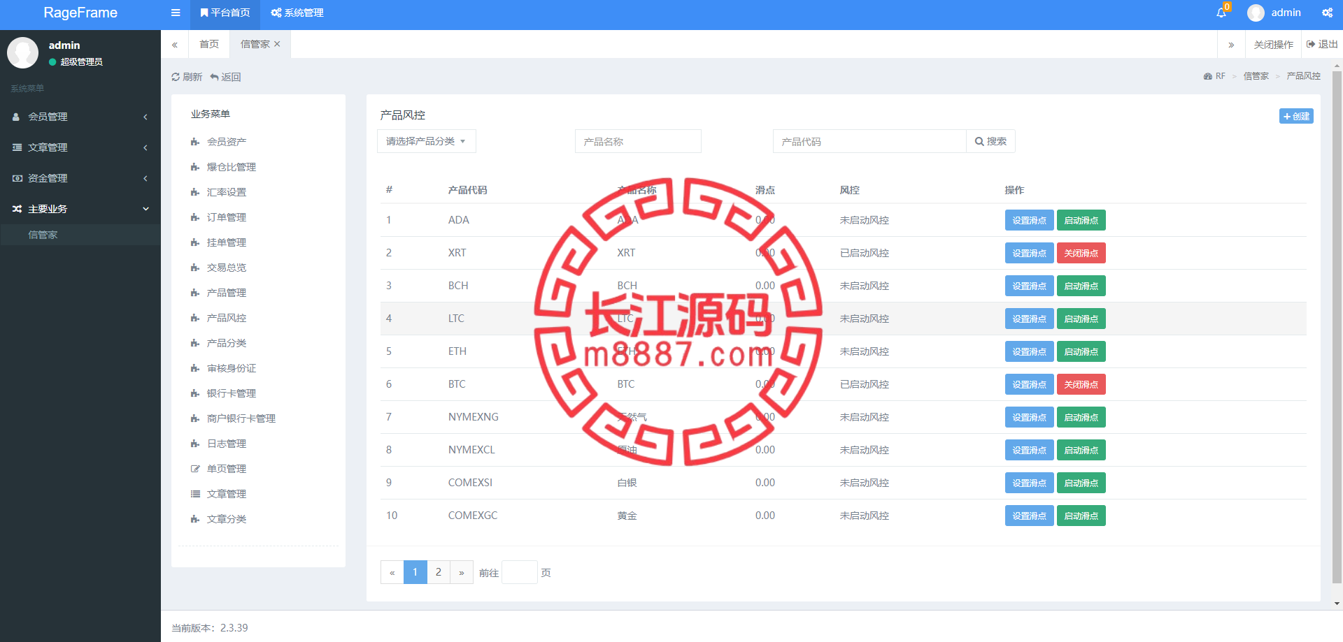
Task: Click the 文章分类 puzzle icon
Action: [x=195, y=519]
